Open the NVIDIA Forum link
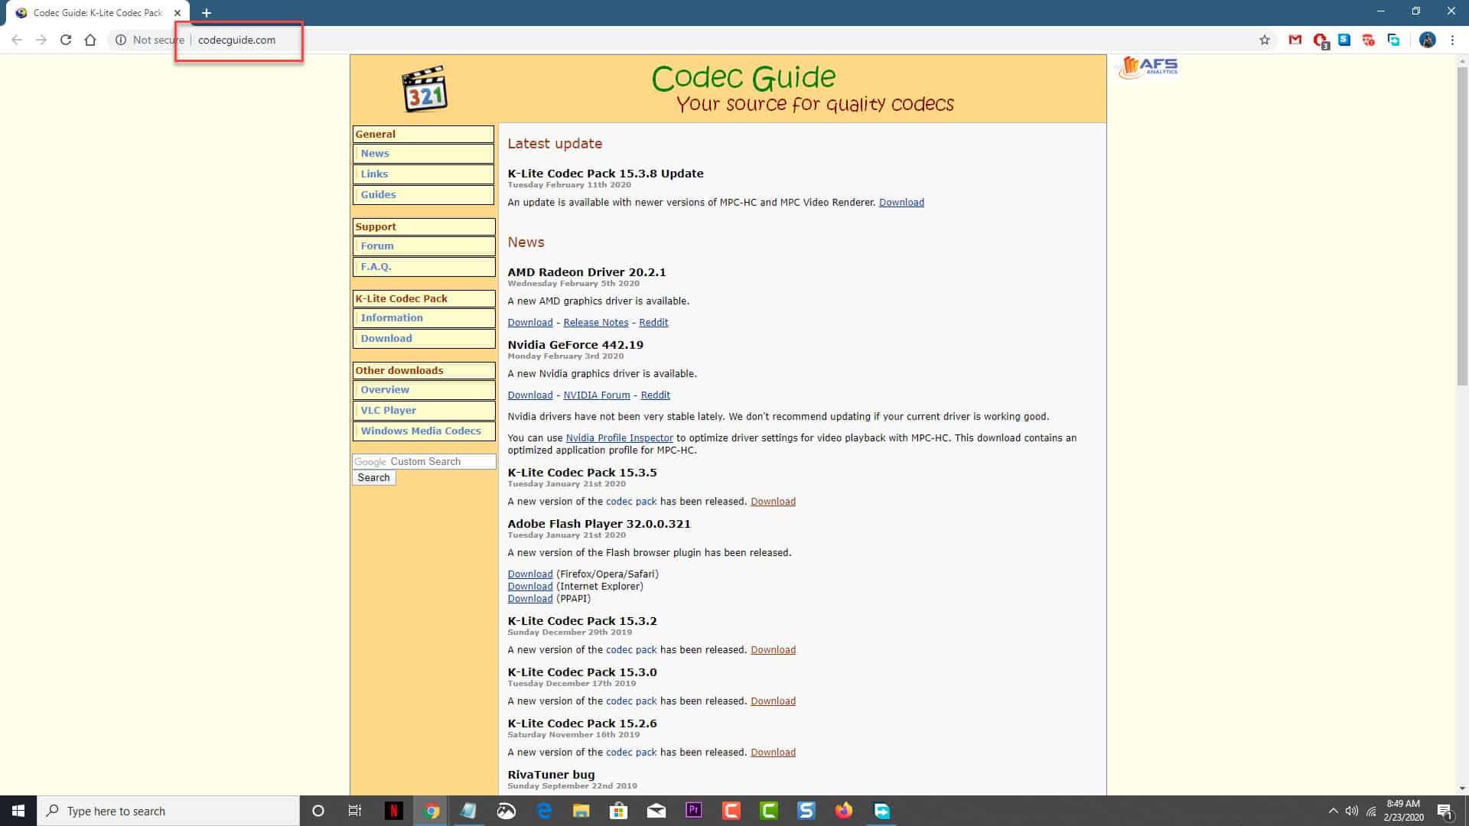The width and height of the screenshot is (1469, 826). pyautogui.click(x=597, y=395)
